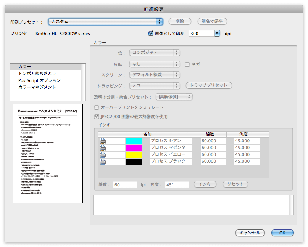This screenshot has width=308, height=247.
Task: Click the Brother HL-5280DW series printer name
Action: click(x=63, y=34)
